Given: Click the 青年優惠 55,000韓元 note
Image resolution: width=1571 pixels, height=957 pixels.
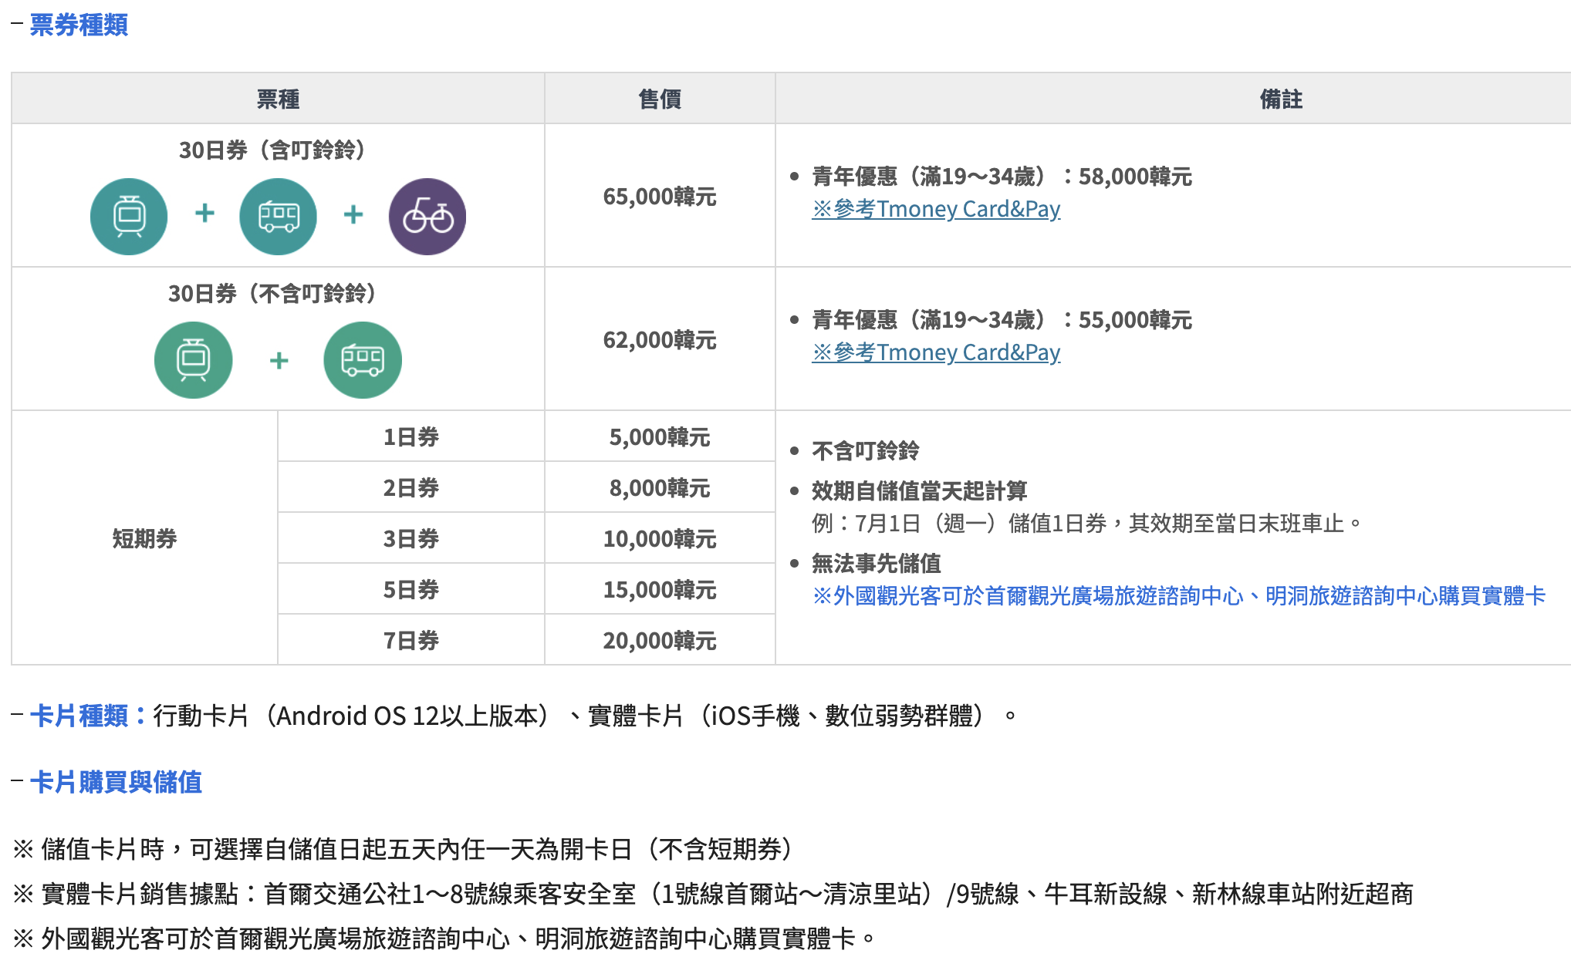Looking at the screenshot, I should click(x=1002, y=320).
